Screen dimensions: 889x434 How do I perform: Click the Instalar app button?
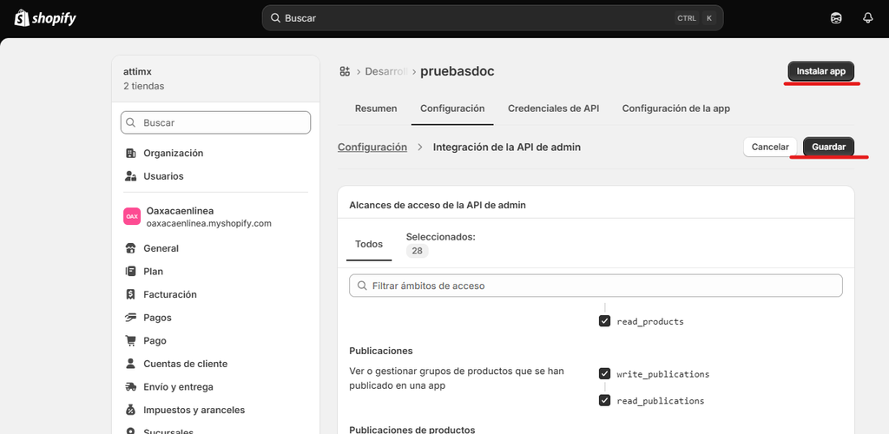click(821, 71)
